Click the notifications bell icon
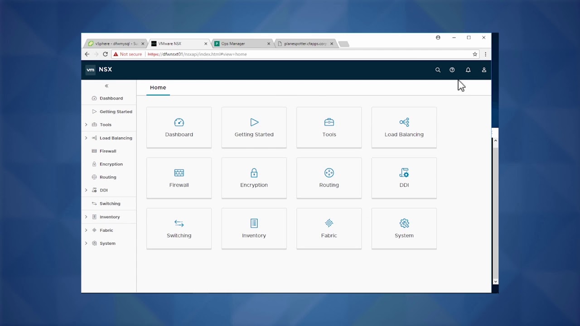Viewport: 580px width, 326px height. 468,70
